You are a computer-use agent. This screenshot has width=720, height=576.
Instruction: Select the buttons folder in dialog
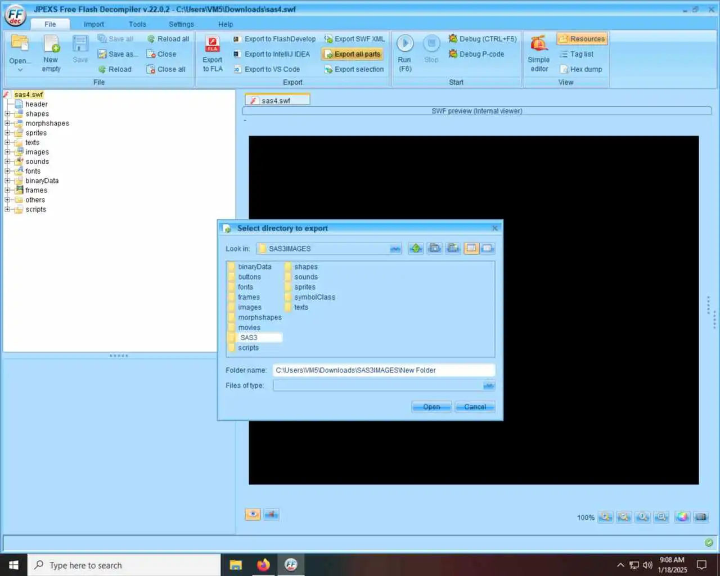pos(245,277)
